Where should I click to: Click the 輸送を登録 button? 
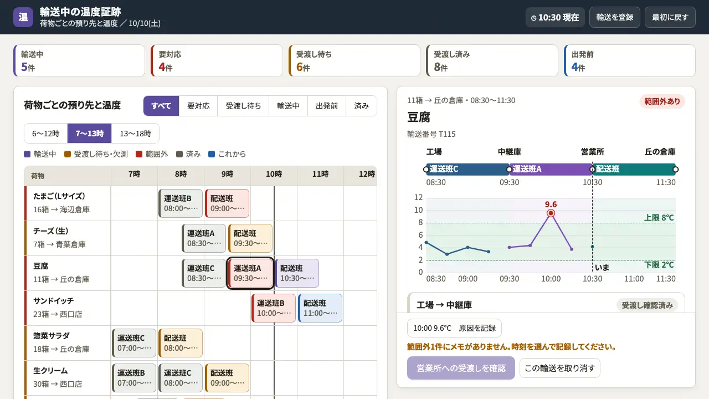point(615,17)
